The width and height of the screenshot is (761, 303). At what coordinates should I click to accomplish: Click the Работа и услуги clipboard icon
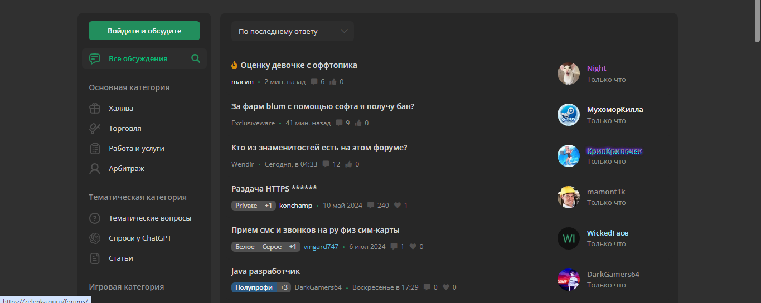[x=95, y=149]
